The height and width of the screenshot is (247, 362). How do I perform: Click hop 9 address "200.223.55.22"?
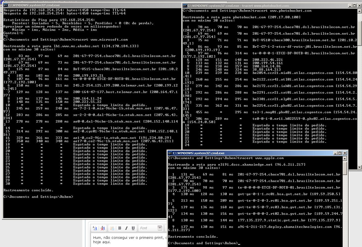pos(87,102)
